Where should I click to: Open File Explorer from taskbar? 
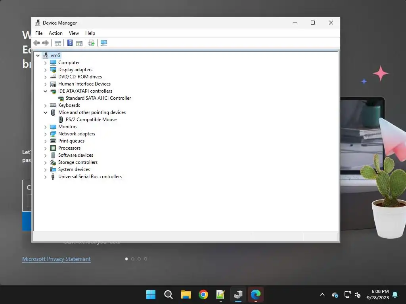click(186, 294)
